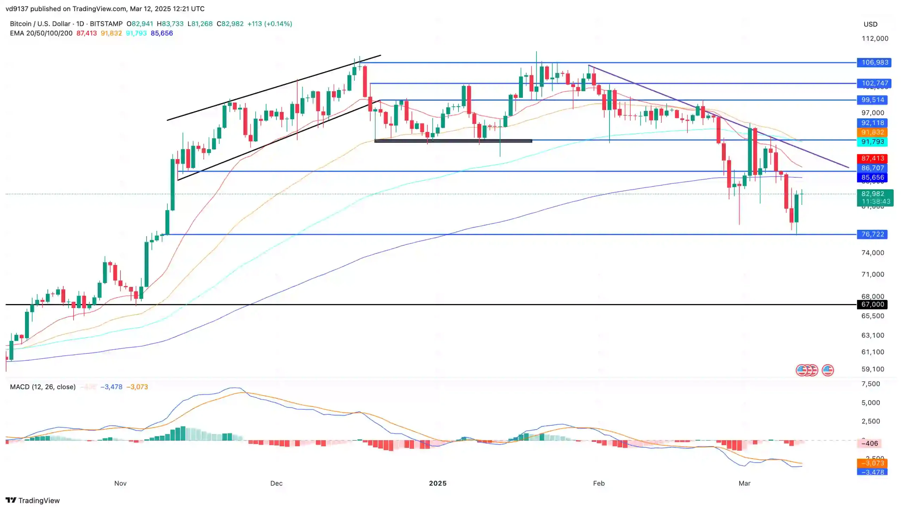Click the orange MACD signal -3,073 axis label

point(872,463)
